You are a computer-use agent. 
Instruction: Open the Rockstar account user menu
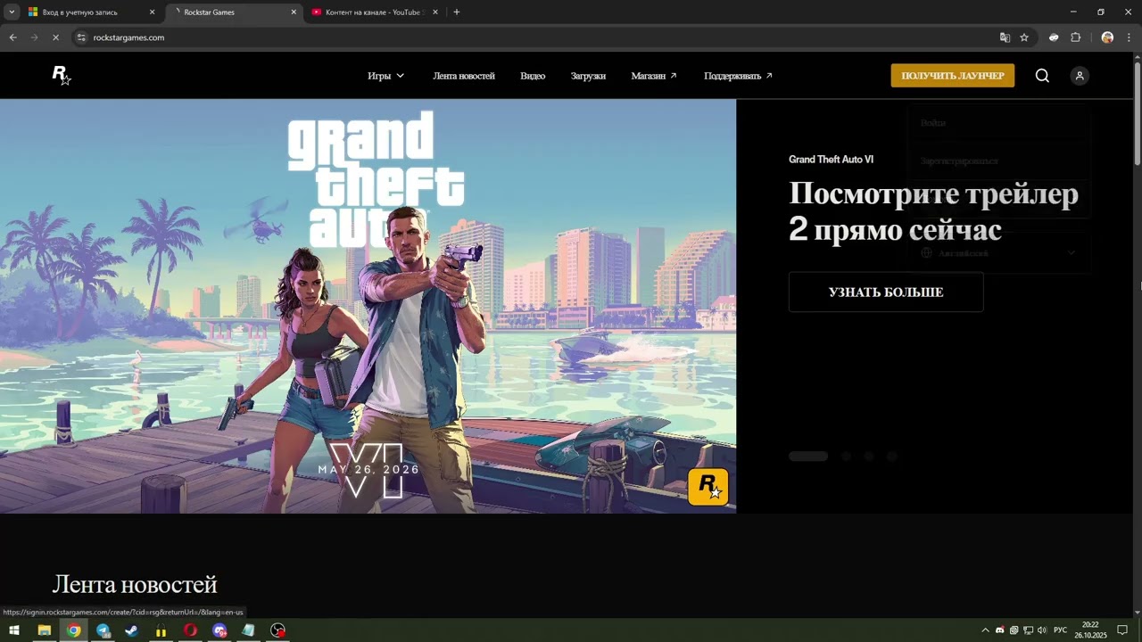coord(1080,76)
